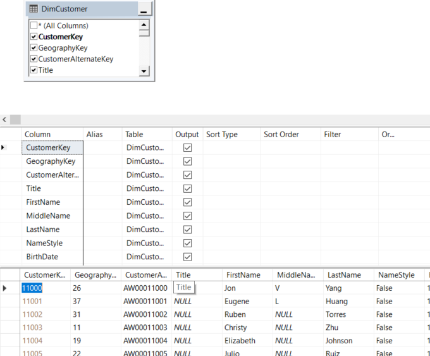Click the Geography... results column header
The width and height of the screenshot is (430, 356).
[x=95, y=275]
